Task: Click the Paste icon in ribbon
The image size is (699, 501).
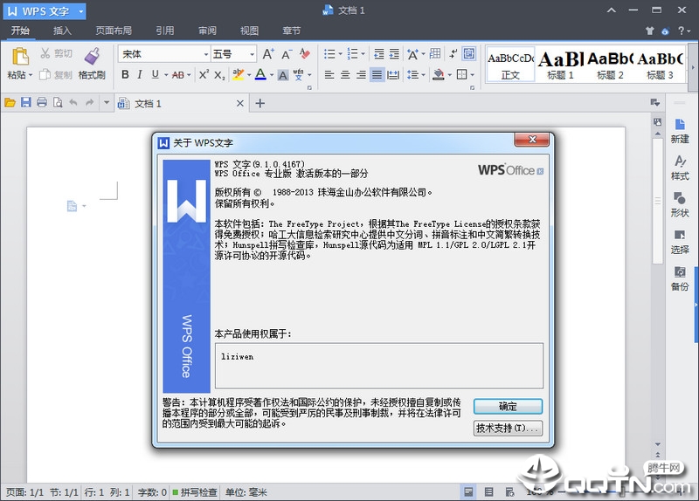Action: 20,57
